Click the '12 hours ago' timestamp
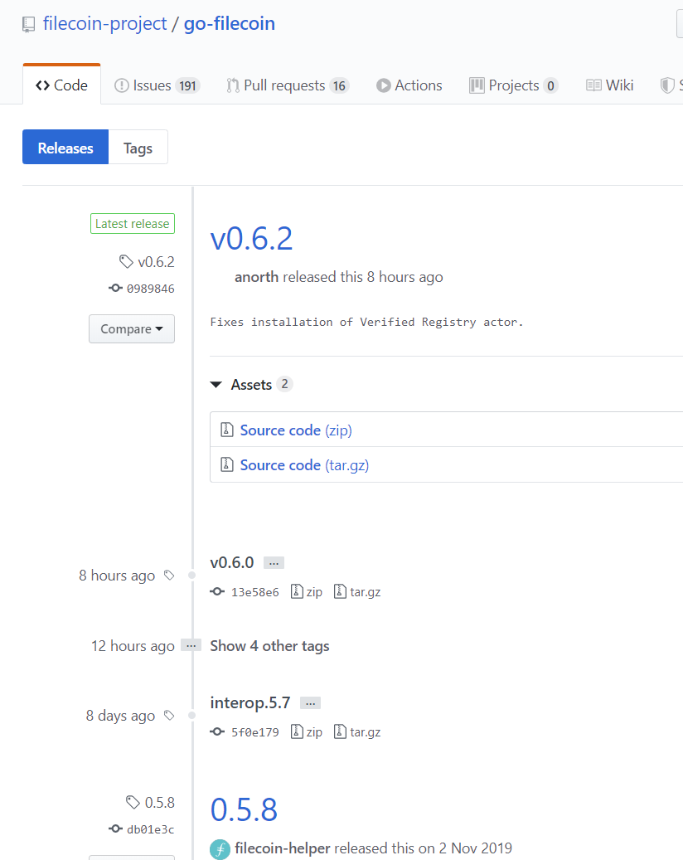This screenshot has height=860, width=683. 133,646
